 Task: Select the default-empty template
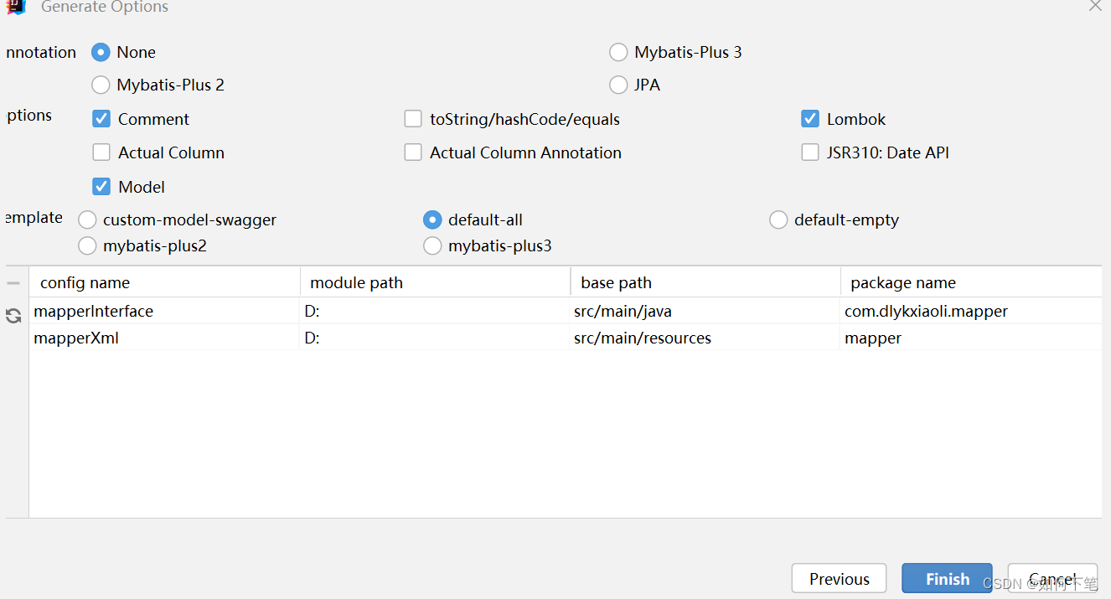pyautogui.click(x=778, y=219)
